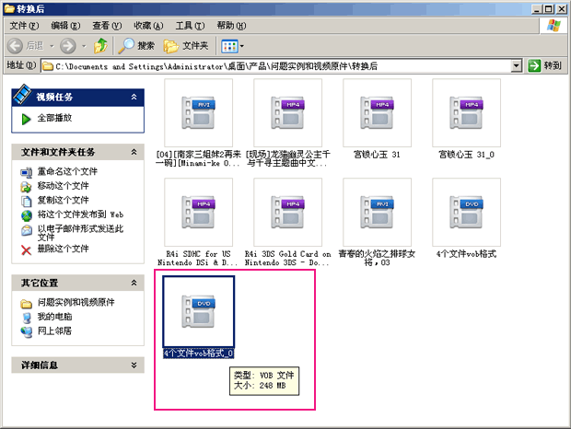Open the 文件(F) menu
The height and width of the screenshot is (429, 571).
[24, 25]
